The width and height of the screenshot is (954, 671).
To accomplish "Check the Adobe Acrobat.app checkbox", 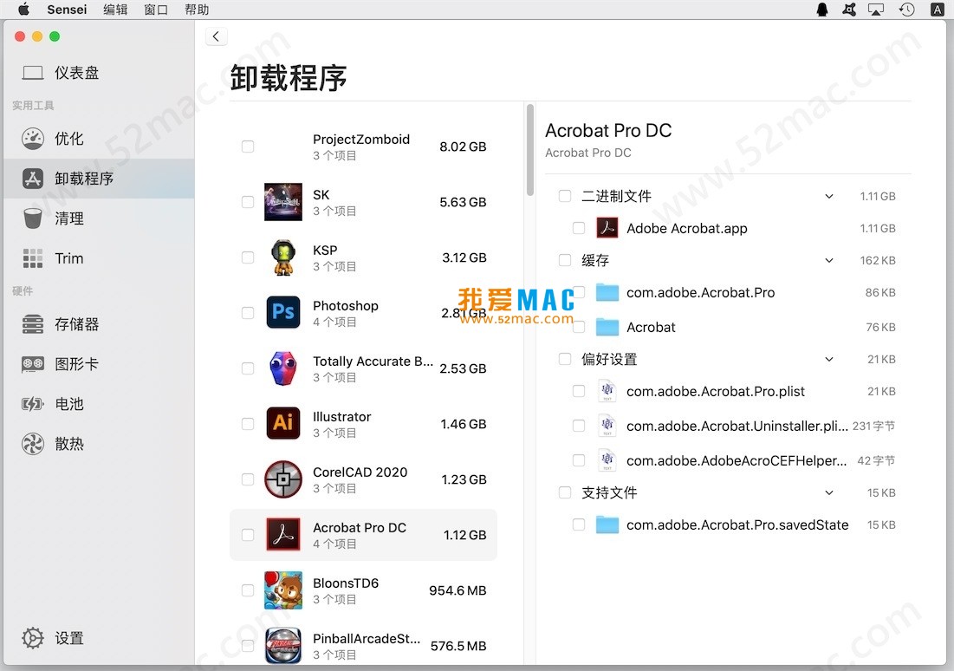I will pyautogui.click(x=579, y=228).
